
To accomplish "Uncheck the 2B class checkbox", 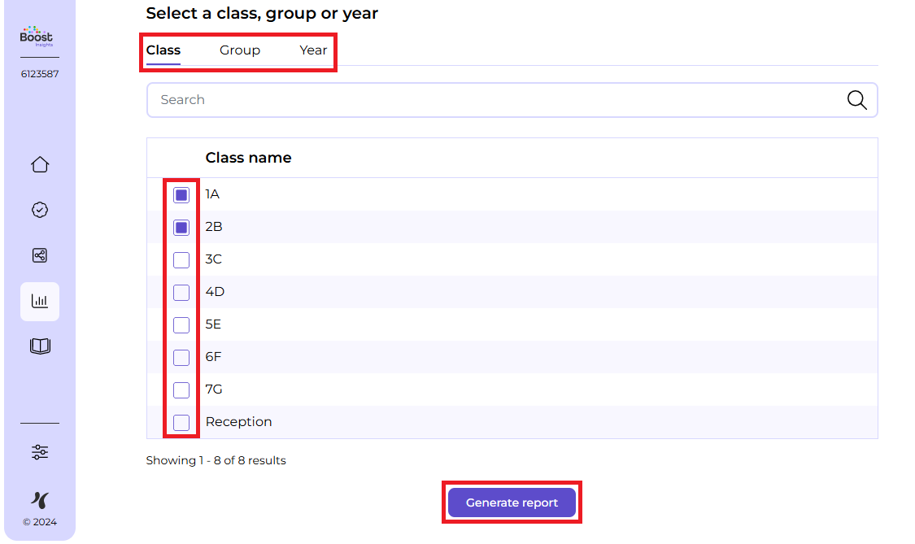I will click(x=181, y=228).
